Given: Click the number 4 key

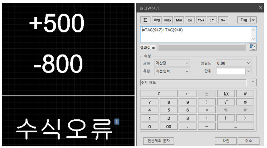Looking at the screenshot, I should tap(150, 110).
